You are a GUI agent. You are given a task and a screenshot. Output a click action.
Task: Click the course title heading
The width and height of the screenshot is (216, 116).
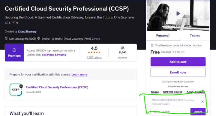point(67,9)
